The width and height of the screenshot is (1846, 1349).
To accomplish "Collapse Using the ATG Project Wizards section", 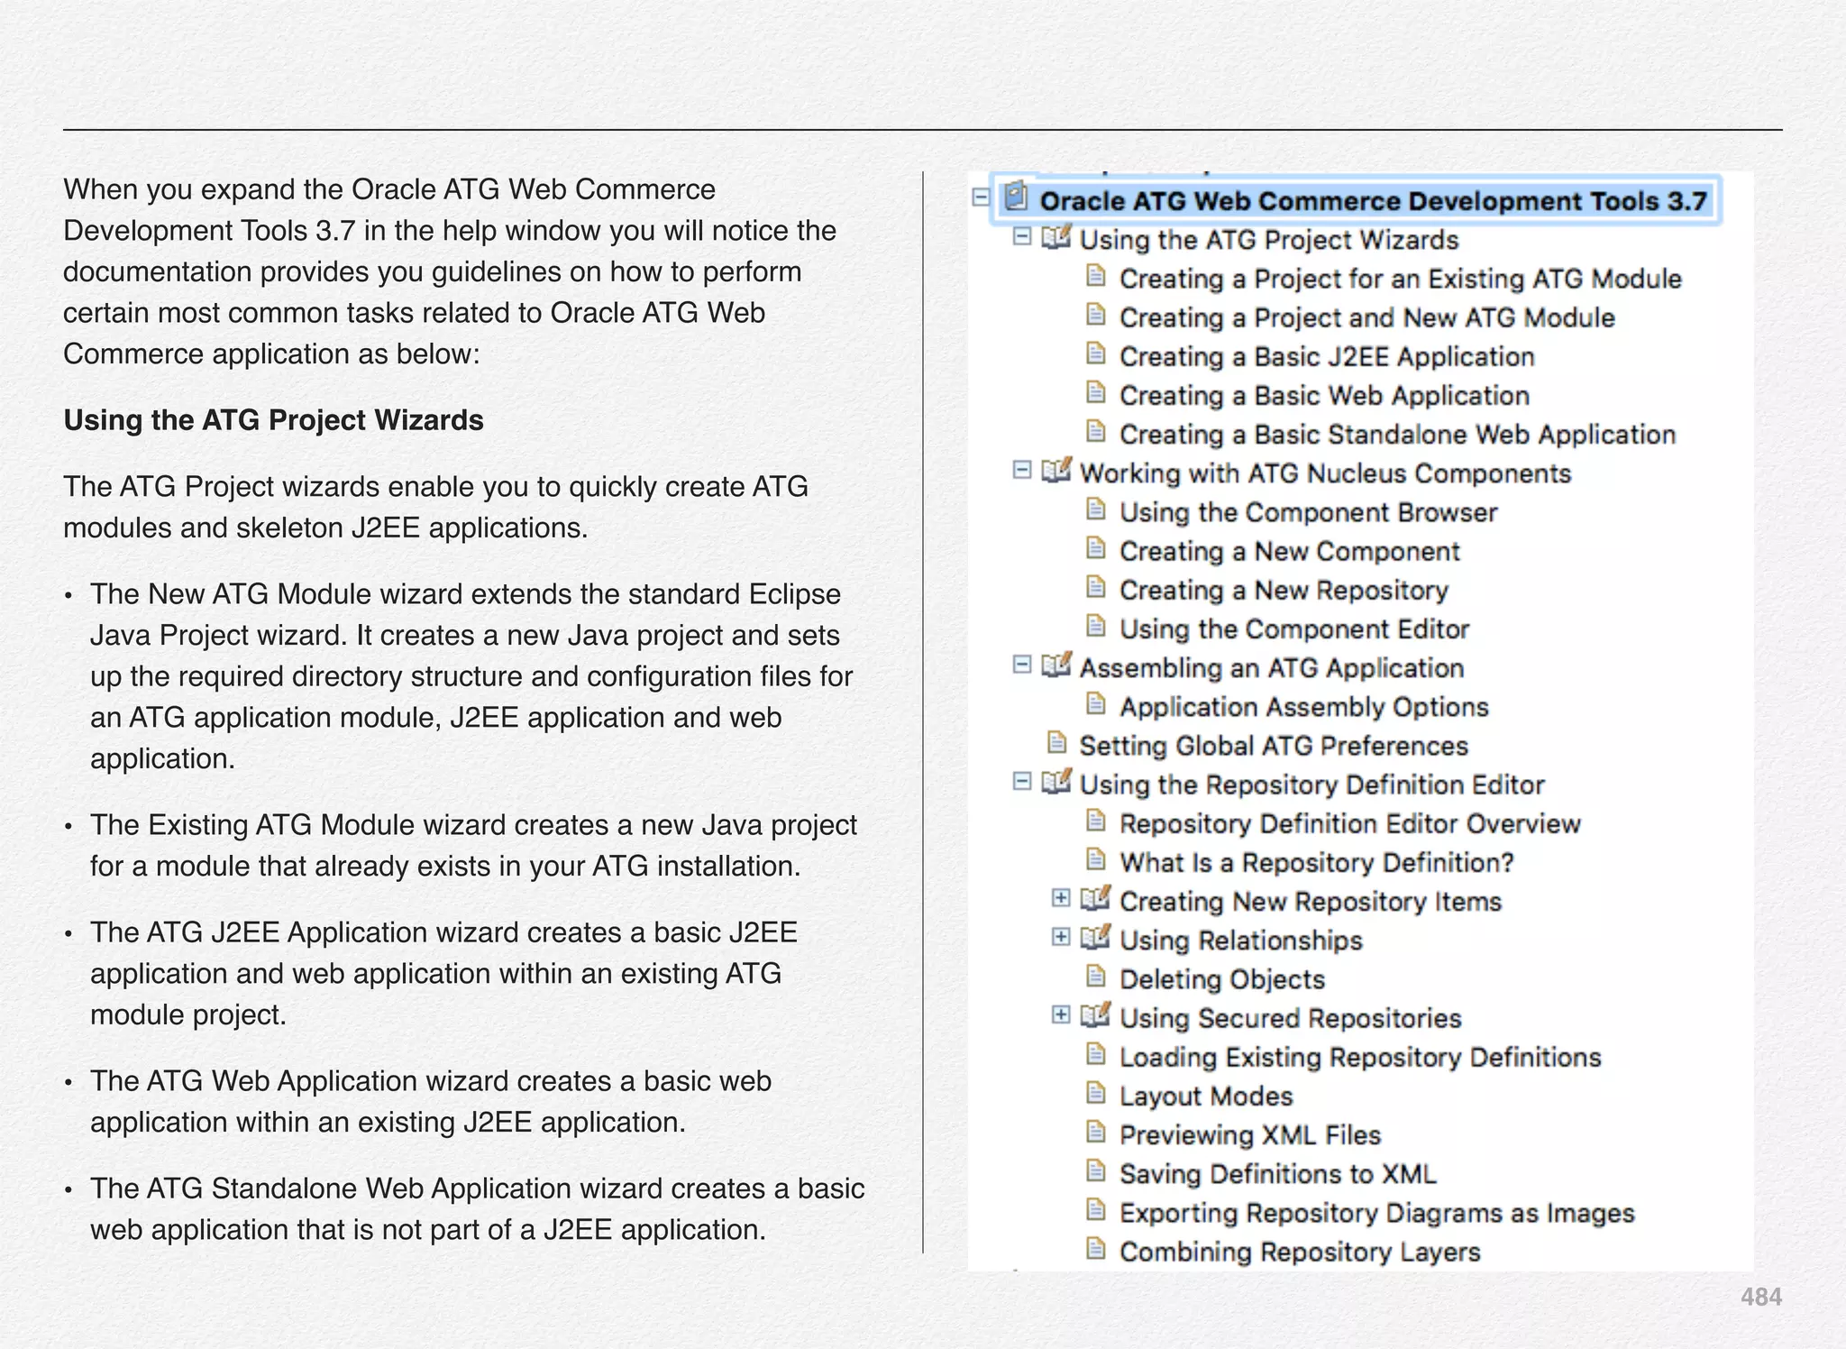I will click(1021, 236).
